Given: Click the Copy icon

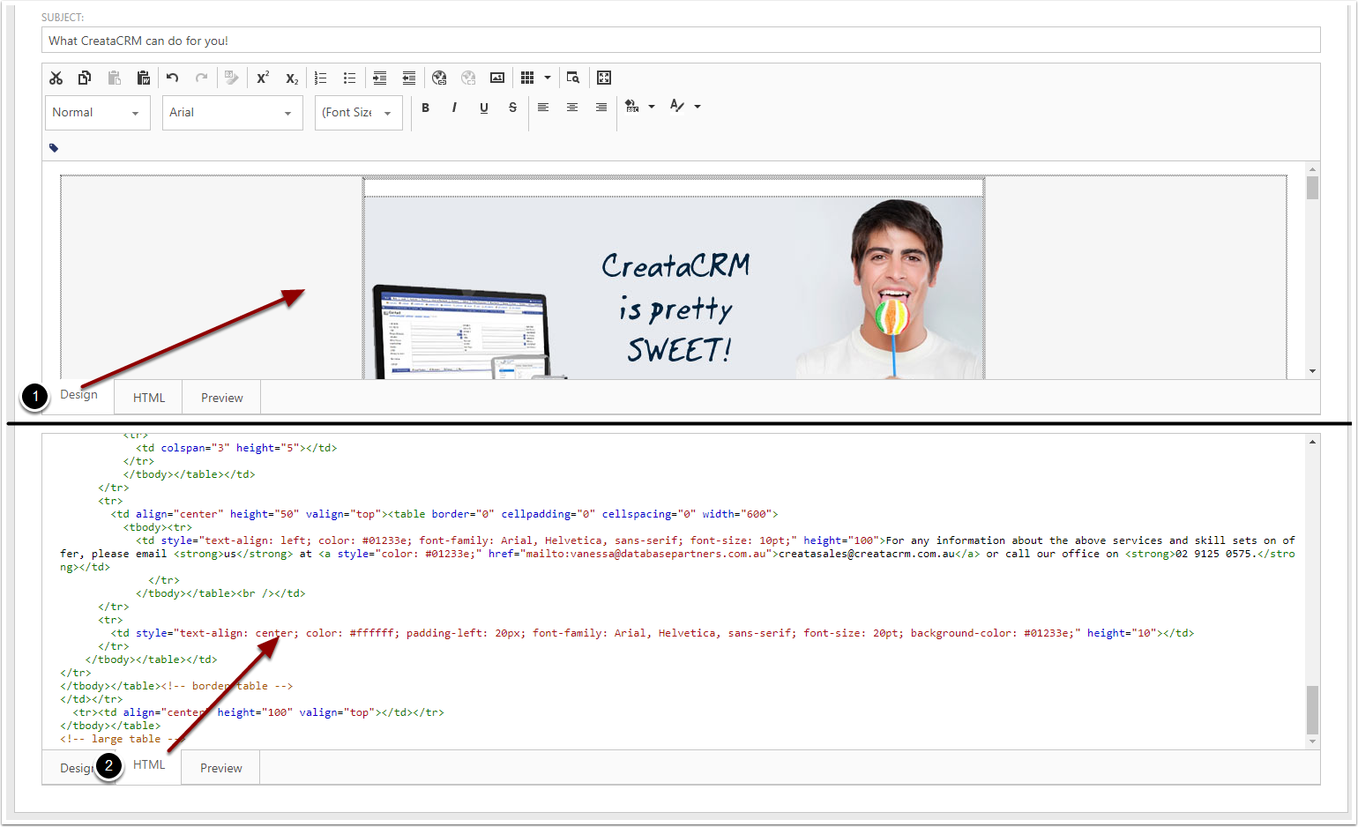Looking at the screenshot, I should click(x=85, y=78).
